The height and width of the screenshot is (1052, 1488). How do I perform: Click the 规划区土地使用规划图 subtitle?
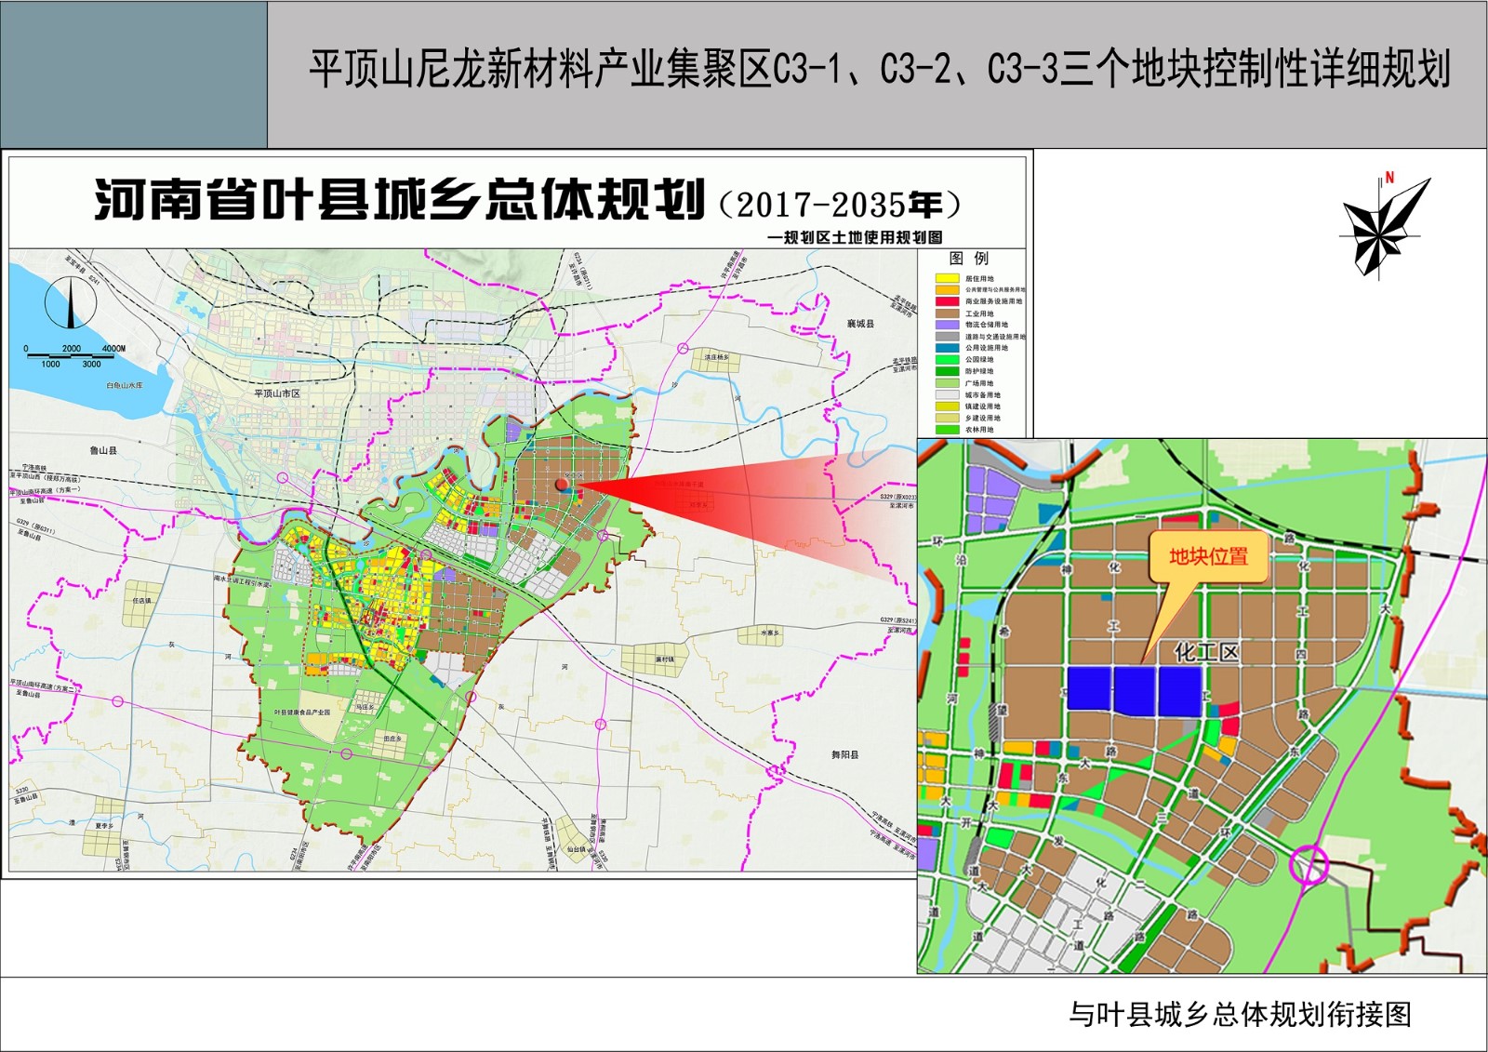click(859, 237)
